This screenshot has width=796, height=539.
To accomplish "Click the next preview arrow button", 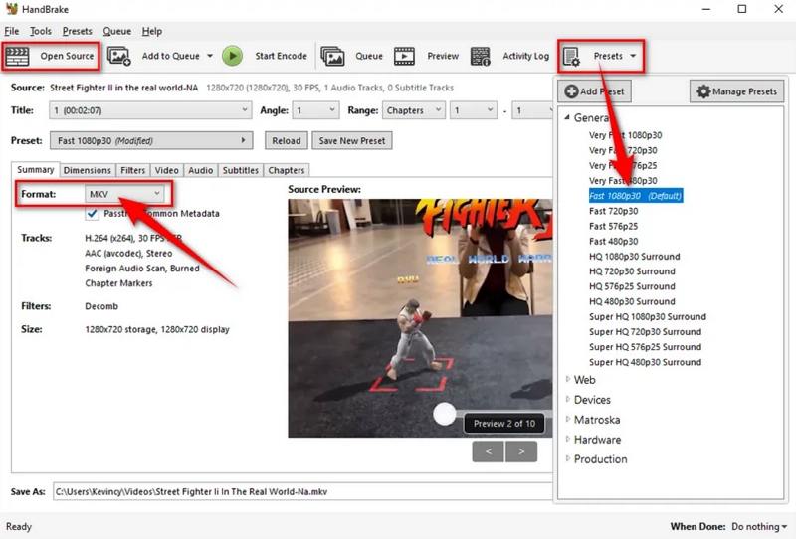I will (520, 451).
